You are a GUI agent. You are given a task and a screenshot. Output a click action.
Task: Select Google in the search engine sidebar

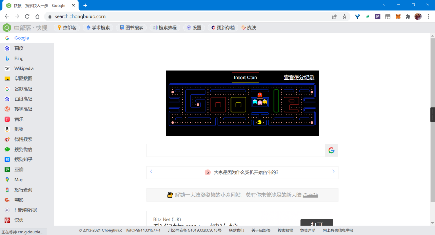[27, 38]
